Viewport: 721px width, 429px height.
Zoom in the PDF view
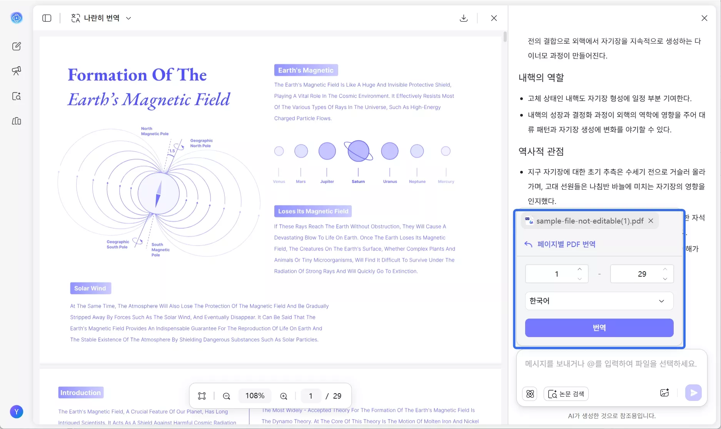point(284,396)
